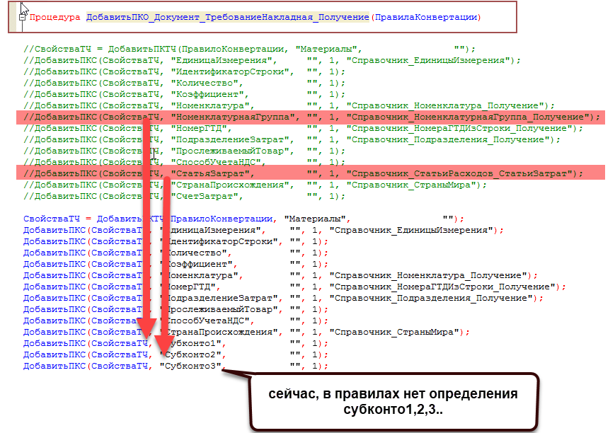This screenshot has width=615, height=433.
Task: Click "Субконто2" string in code
Action: [192, 354]
